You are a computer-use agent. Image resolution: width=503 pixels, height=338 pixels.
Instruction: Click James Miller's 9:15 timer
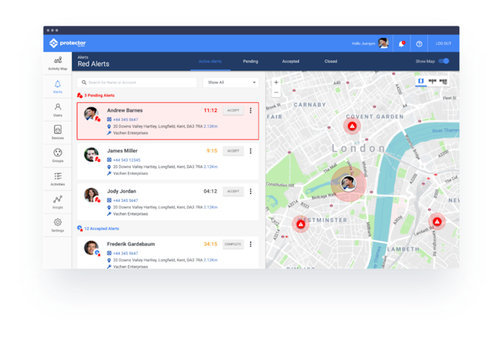[212, 151]
